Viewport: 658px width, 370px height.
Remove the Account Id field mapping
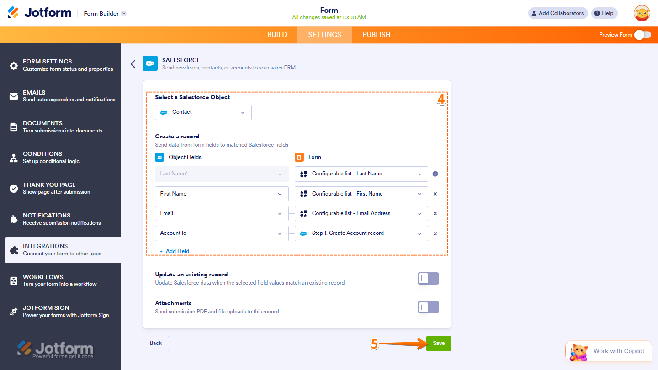click(435, 233)
